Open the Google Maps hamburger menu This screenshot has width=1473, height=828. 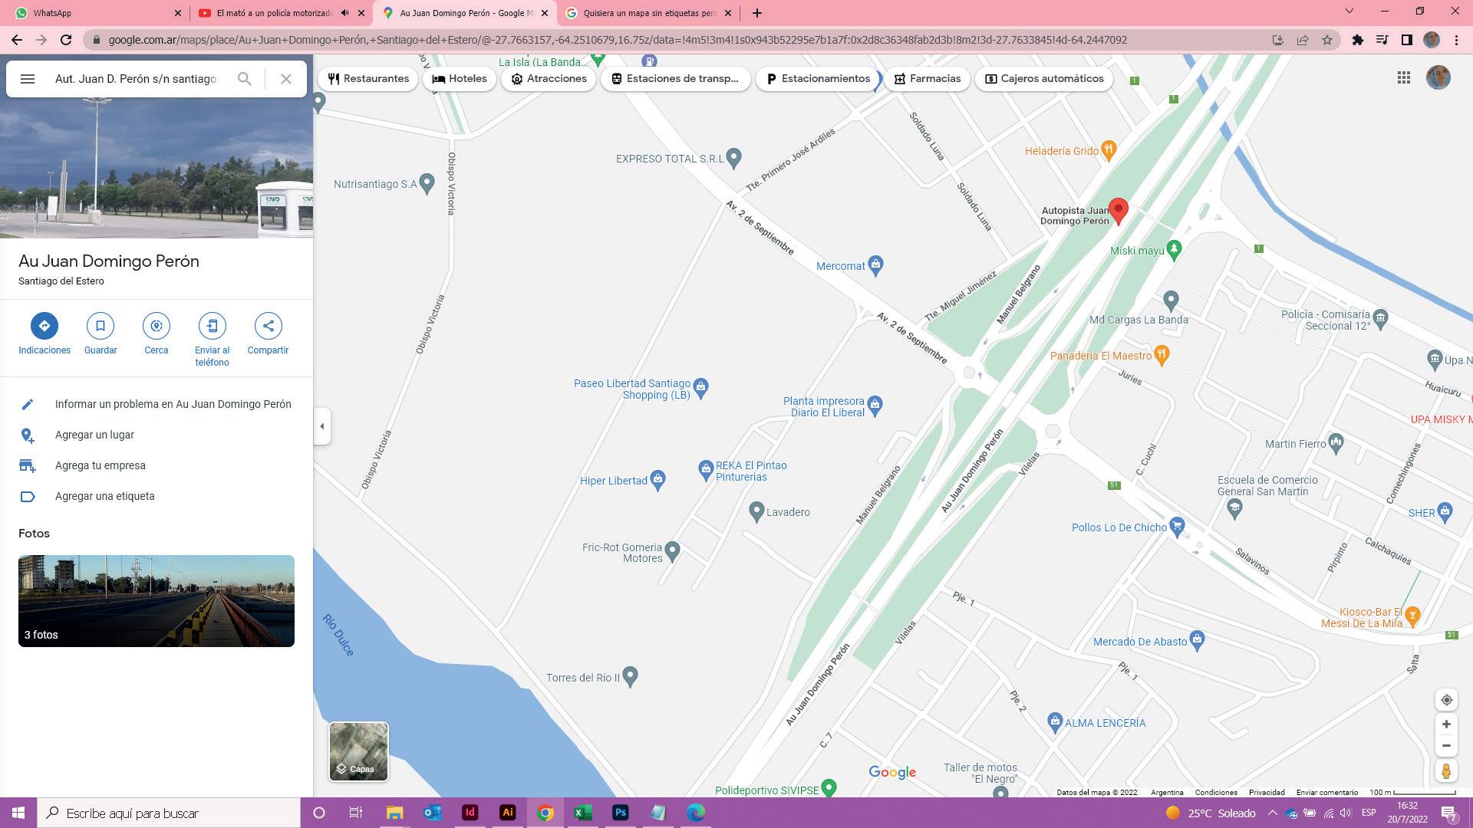tap(28, 79)
